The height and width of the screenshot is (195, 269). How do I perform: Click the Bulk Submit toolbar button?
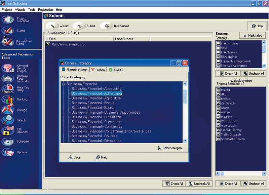click(x=115, y=26)
